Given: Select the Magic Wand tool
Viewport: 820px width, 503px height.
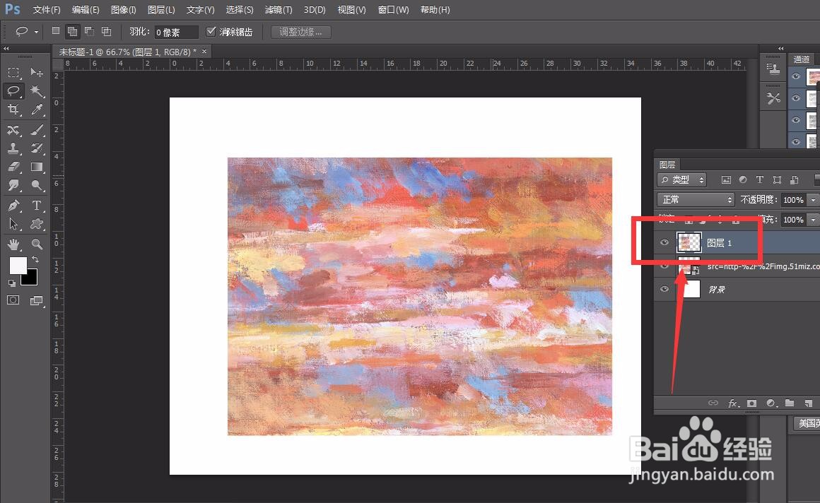Looking at the screenshot, I should click(37, 91).
